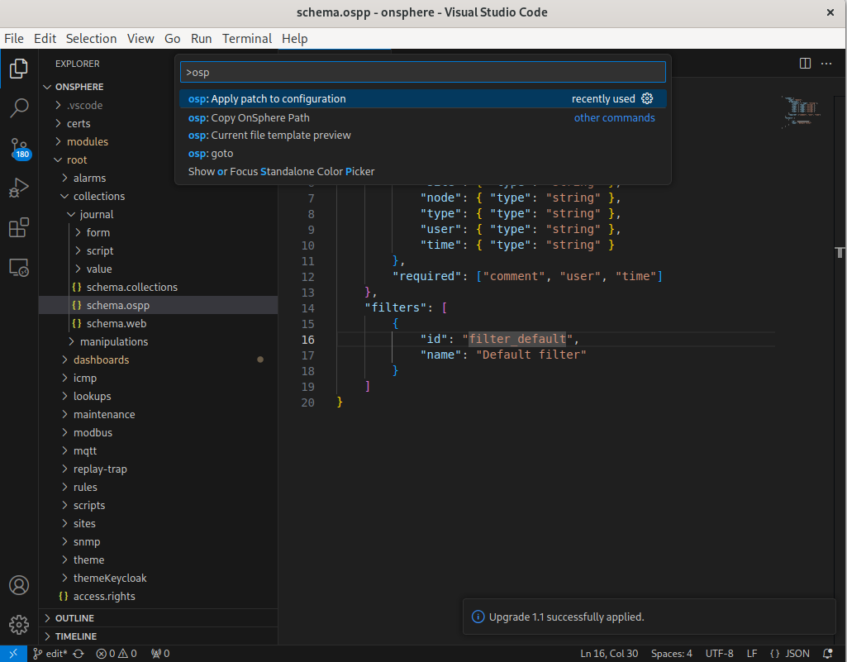Open the Run menu
The width and height of the screenshot is (847, 662).
pyautogui.click(x=201, y=38)
